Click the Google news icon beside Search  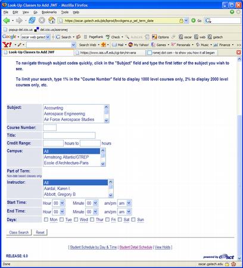79,37
